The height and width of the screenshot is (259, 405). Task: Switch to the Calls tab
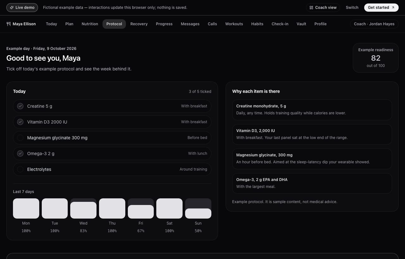coord(212,24)
